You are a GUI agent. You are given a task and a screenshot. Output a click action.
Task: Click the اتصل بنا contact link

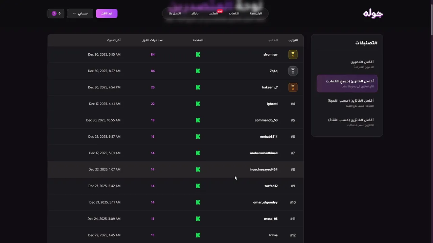pyautogui.click(x=175, y=13)
